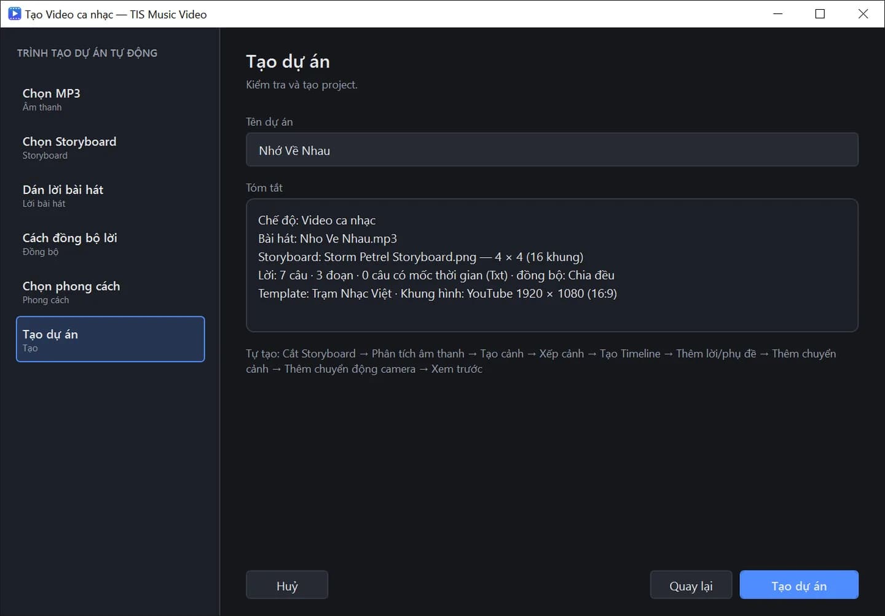
Task: Click the Tên dự án input field
Action: (x=552, y=150)
